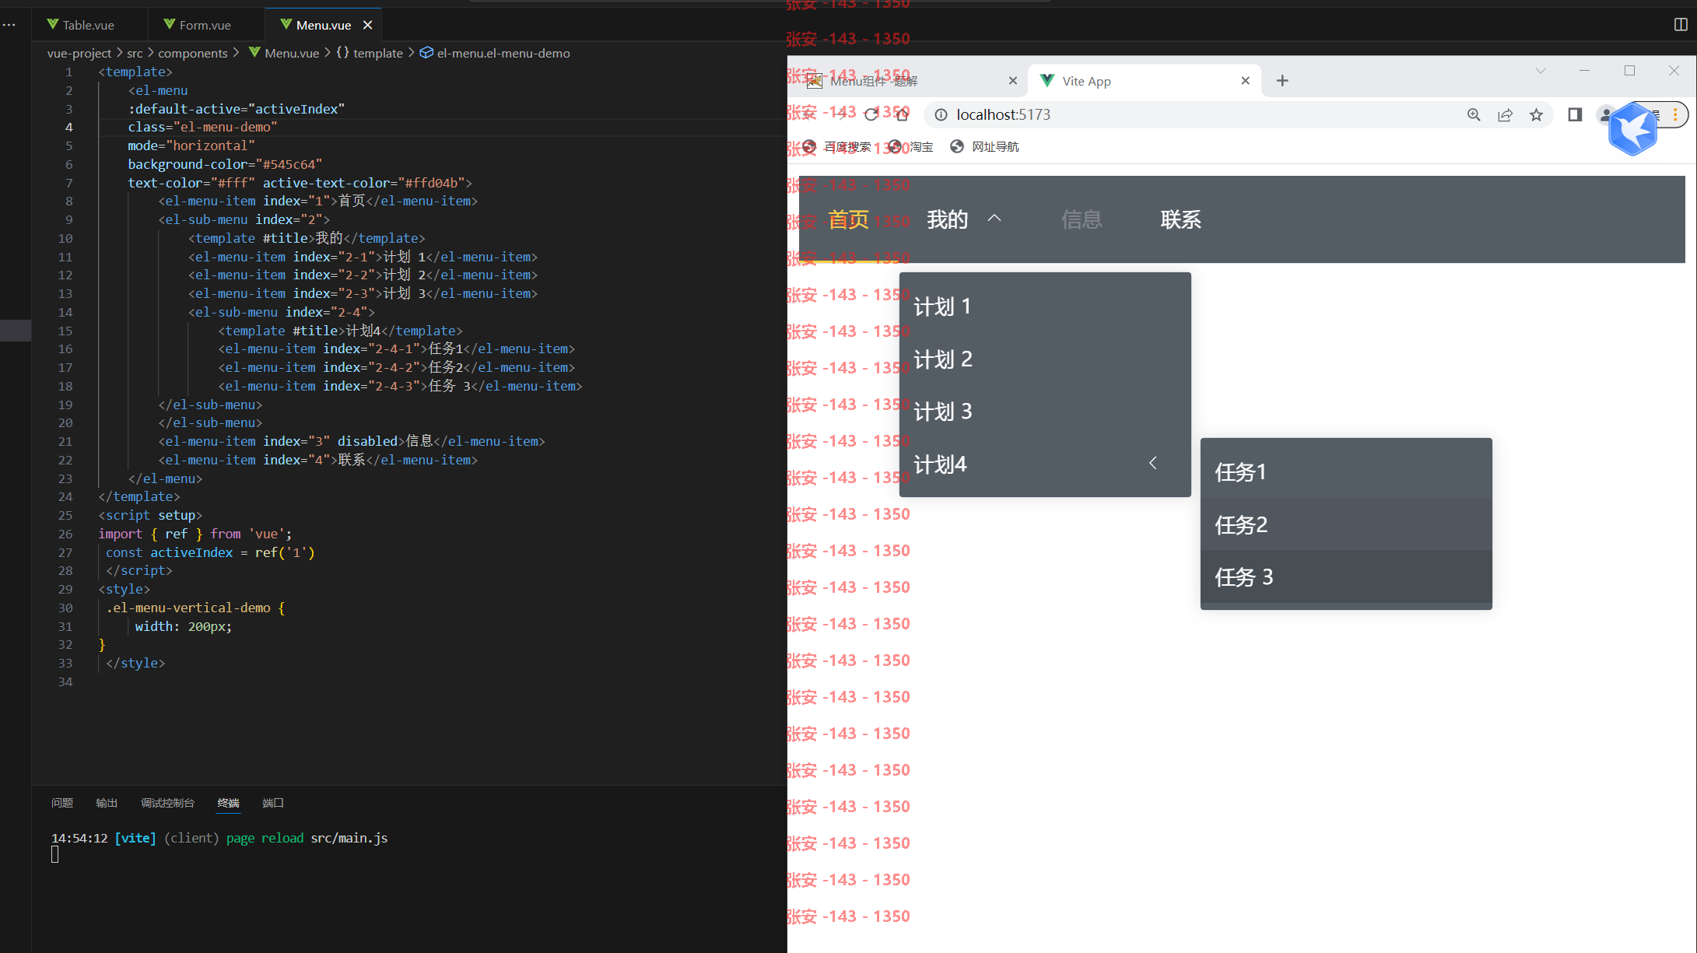Collapse the 我的 submenu arrow
The image size is (1697, 953).
(x=994, y=219)
